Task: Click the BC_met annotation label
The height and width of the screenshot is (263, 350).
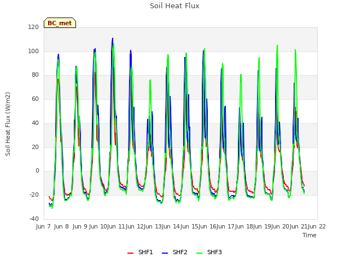Action: (60, 23)
